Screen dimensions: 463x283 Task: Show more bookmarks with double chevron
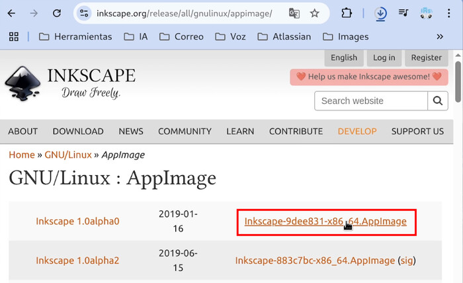click(440, 36)
